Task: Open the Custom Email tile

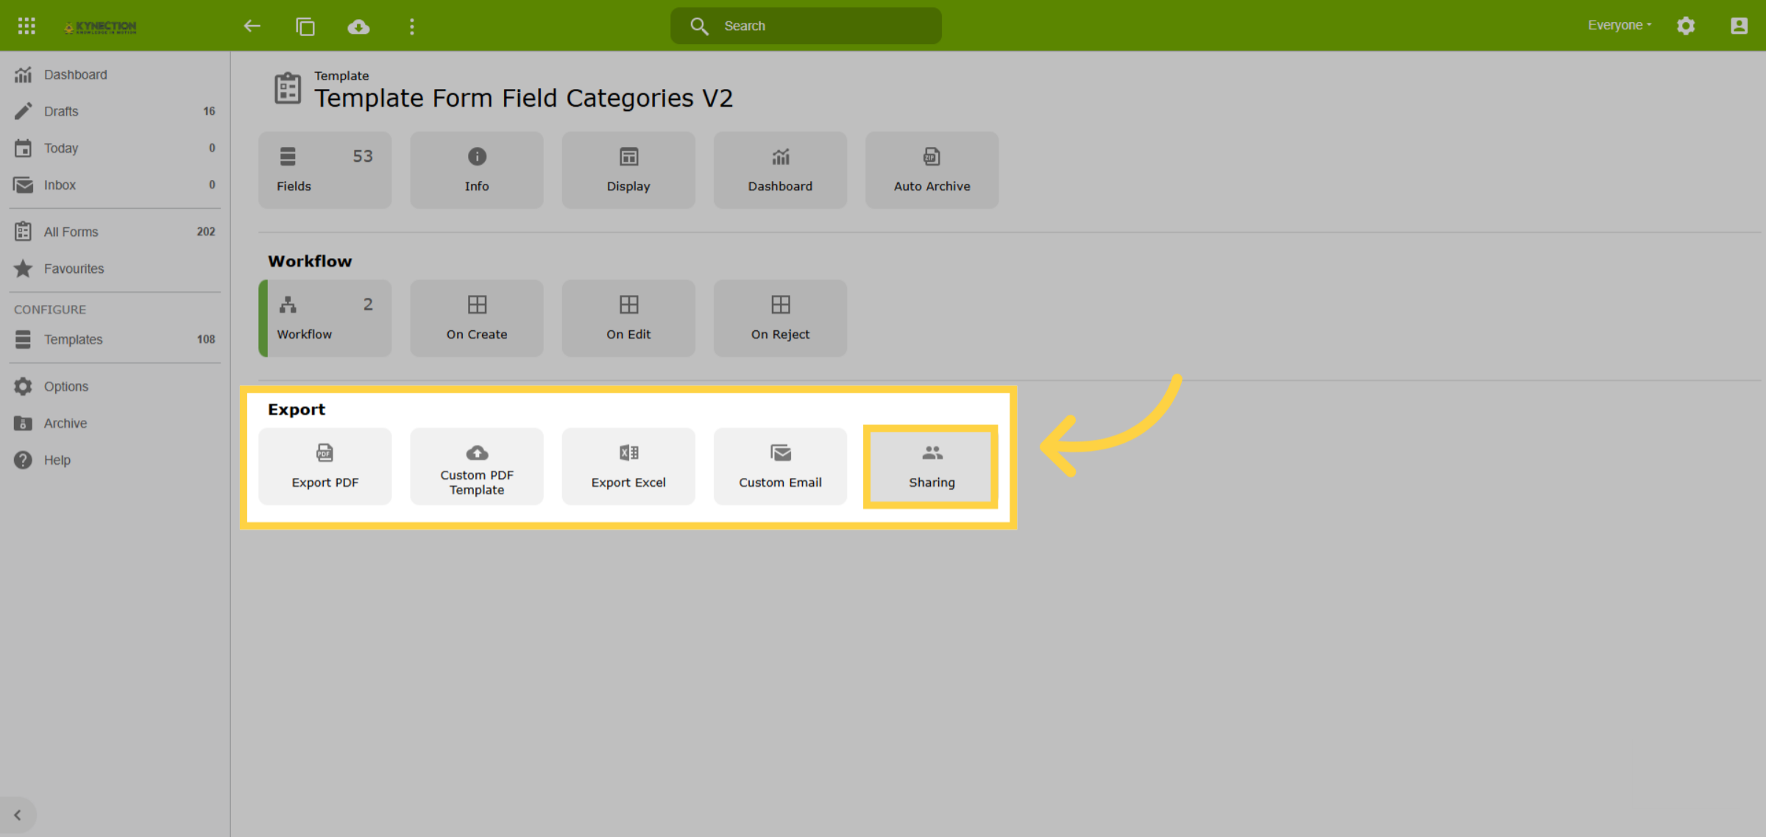Action: [780, 466]
